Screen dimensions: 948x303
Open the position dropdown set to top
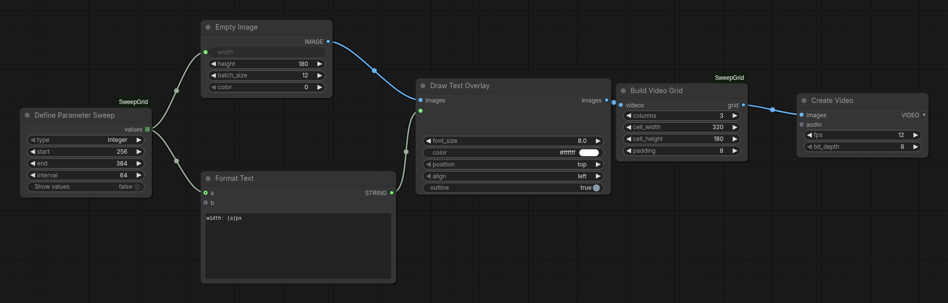tap(513, 165)
